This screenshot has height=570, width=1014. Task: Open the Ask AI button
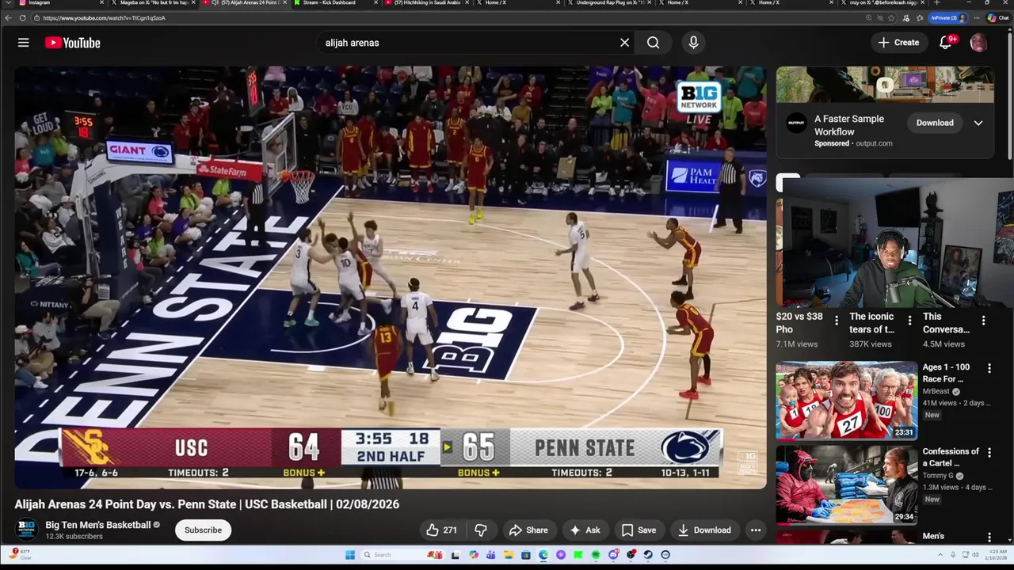pyautogui.click(x=585, y=530)
